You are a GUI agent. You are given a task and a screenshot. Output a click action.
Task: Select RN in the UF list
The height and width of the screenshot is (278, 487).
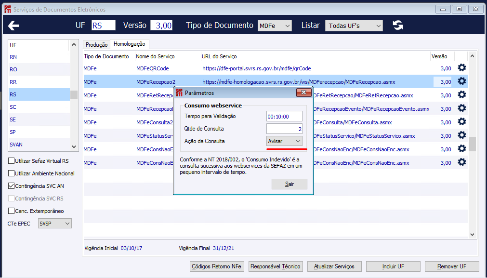[39, 57]
